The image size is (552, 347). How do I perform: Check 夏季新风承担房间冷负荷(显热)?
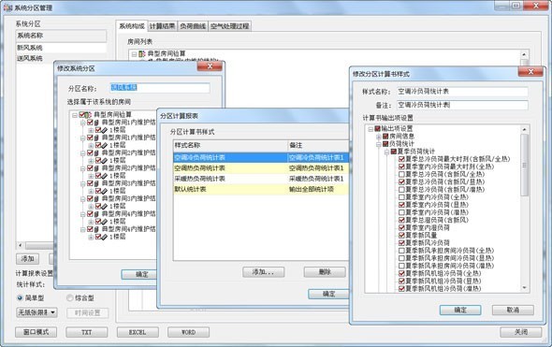[x=401, y=258]
